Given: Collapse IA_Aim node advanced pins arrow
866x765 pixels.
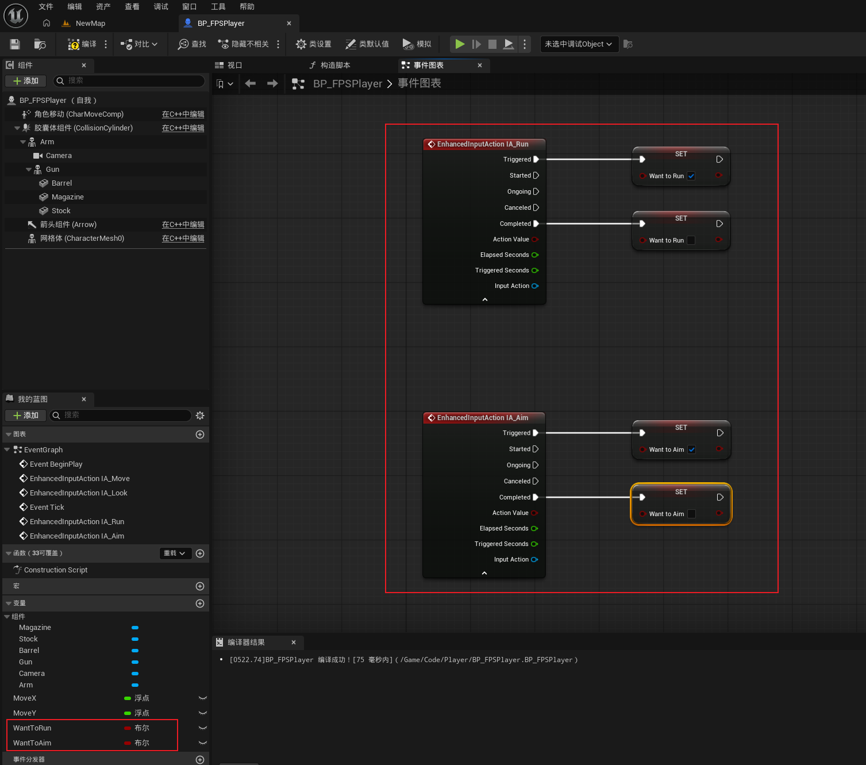Looking at the screenshot, I should (484, 573).
